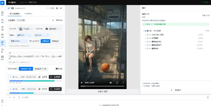This screenshot has width=211, height=106.
Task: Play the scene video
Action: (x=81, y=83)
